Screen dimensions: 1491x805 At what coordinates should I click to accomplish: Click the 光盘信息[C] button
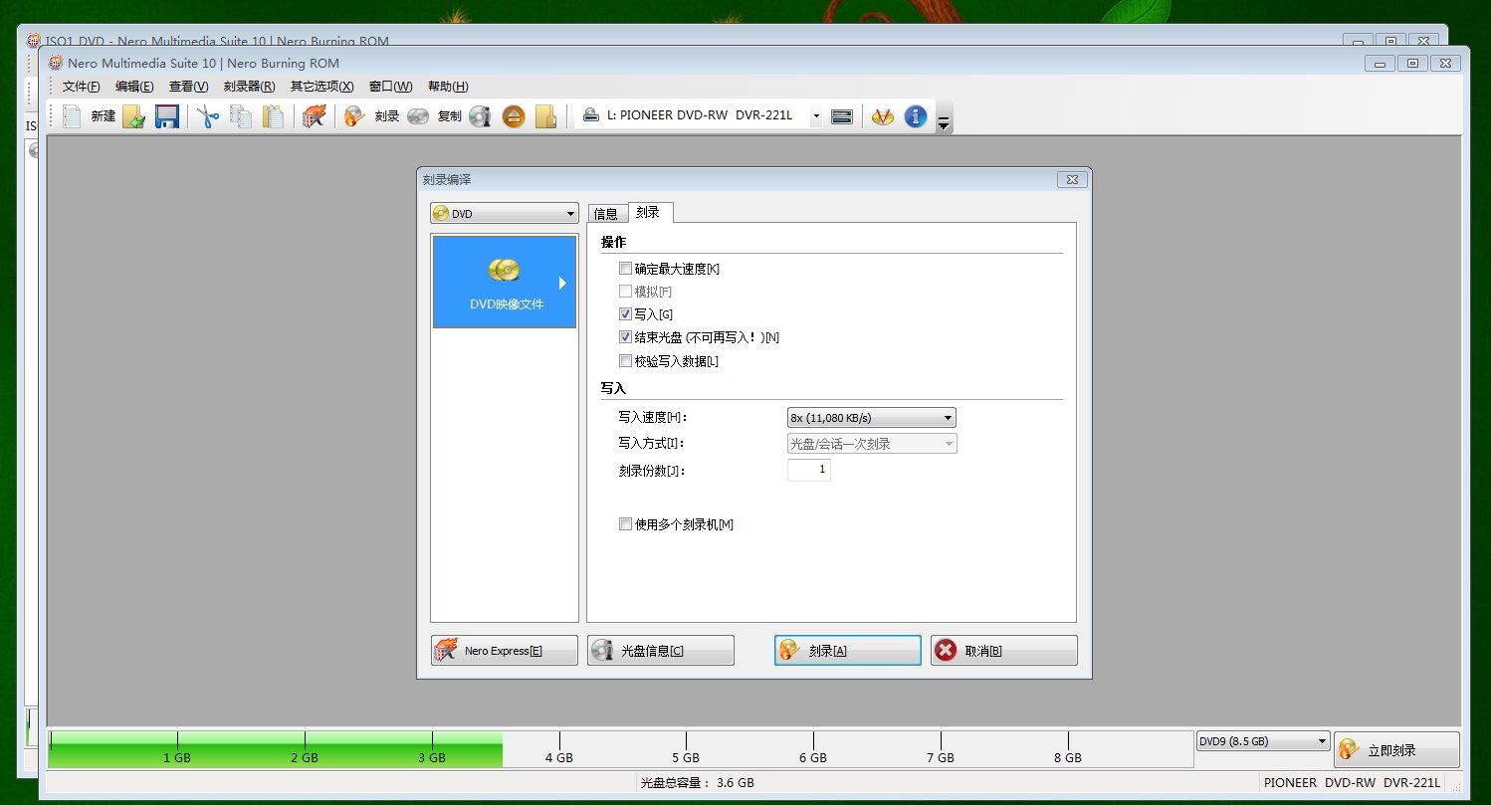660,650
